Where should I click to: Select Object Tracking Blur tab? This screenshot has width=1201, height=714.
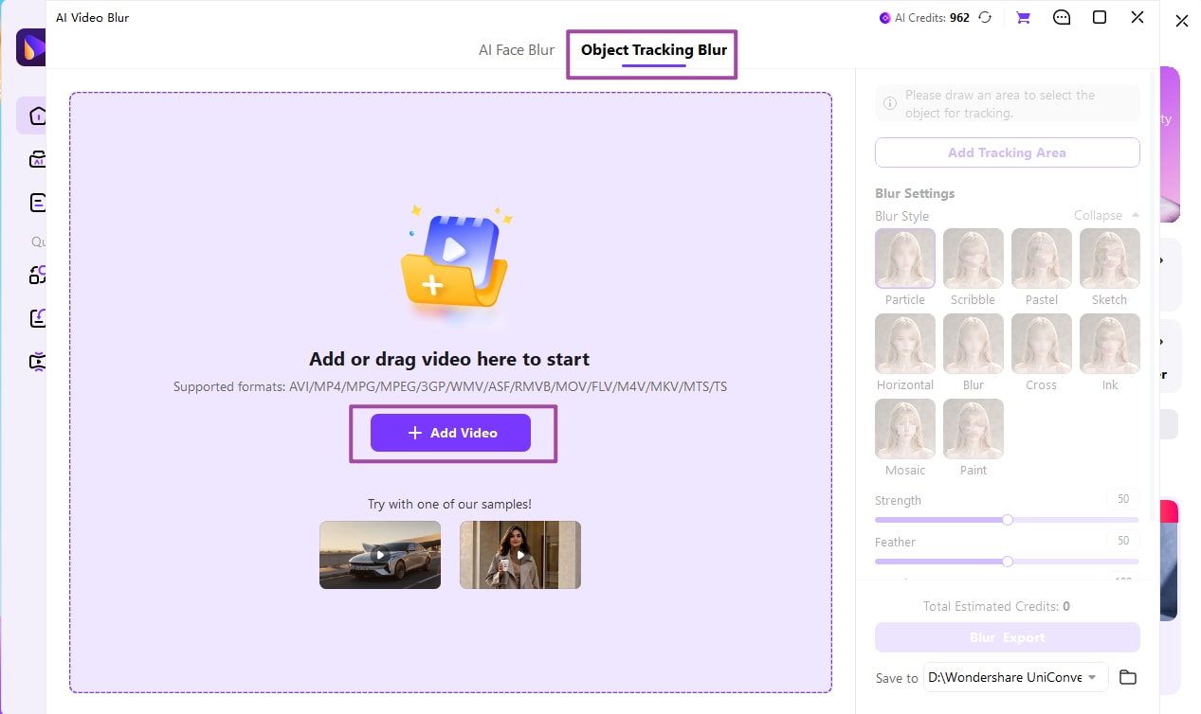653,49
